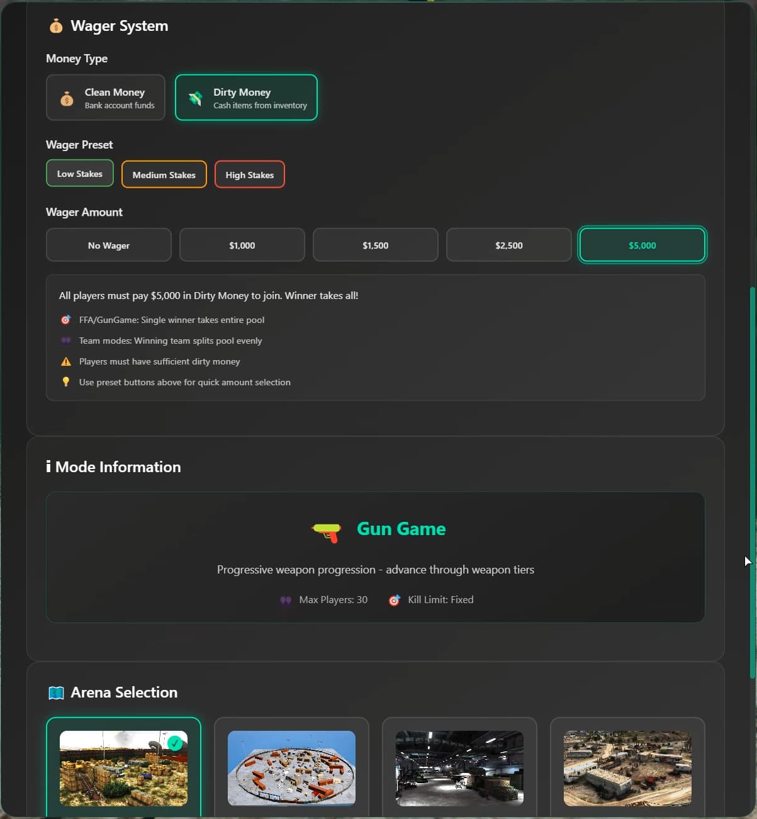Click the cash bills icon in Dirty Money
The width and height of the screenshot is (757, 819).
coord(196,98)
